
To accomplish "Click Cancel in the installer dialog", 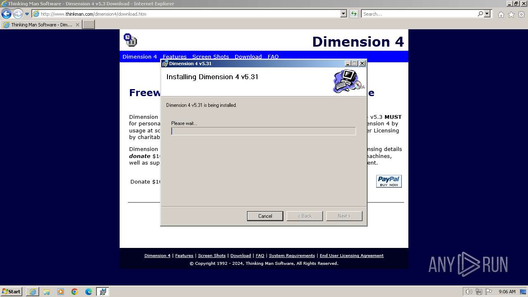I will [265, 216].
